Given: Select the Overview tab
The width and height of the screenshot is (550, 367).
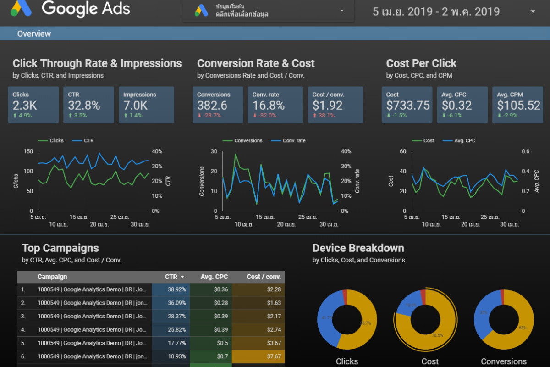Looking at the screenshot, I should coord(34,33).
